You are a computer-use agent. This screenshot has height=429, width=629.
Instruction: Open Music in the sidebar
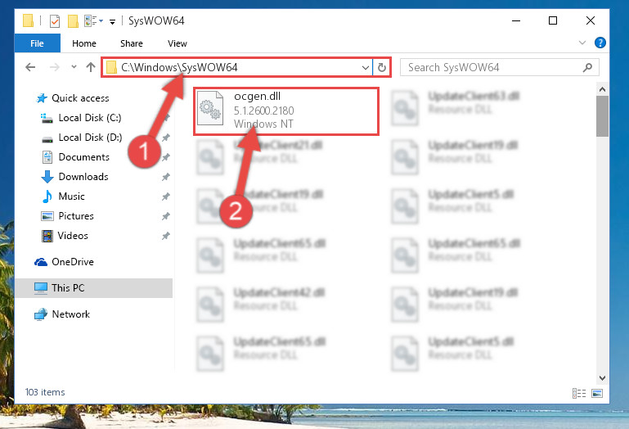(x=64, y=196)
